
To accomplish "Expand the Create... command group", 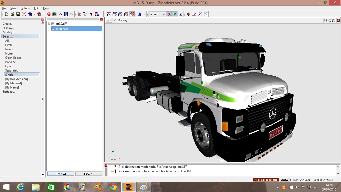I will (8, 24).
